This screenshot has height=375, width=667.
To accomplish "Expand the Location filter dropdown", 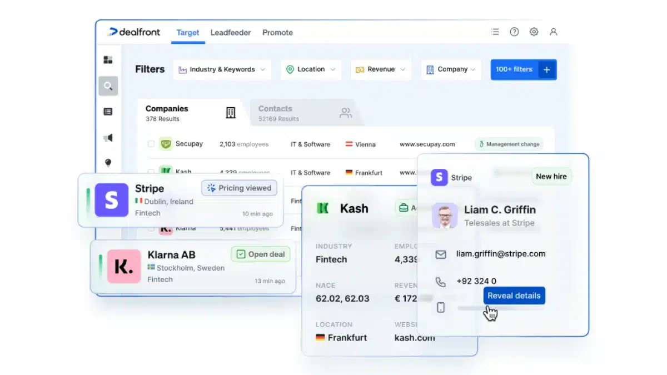I will point(311,69).
